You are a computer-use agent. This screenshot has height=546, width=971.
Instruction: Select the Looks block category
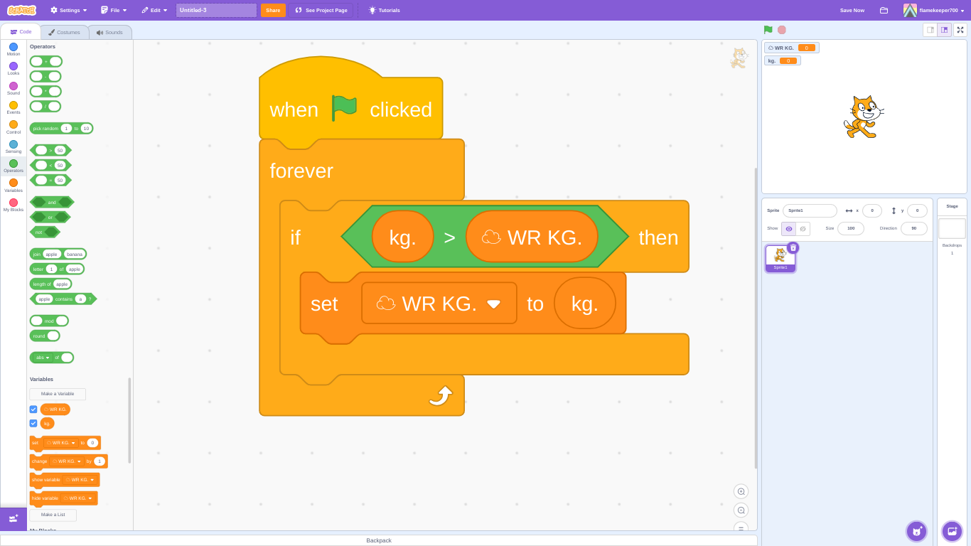pyautogui.click(x=14, y=69)
